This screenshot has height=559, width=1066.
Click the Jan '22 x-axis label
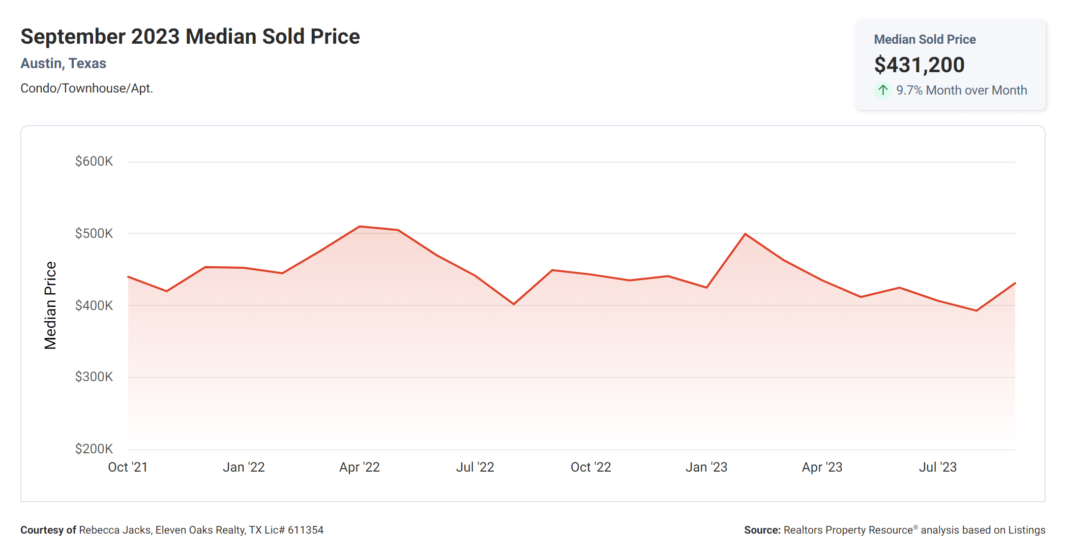click(244, 467)
